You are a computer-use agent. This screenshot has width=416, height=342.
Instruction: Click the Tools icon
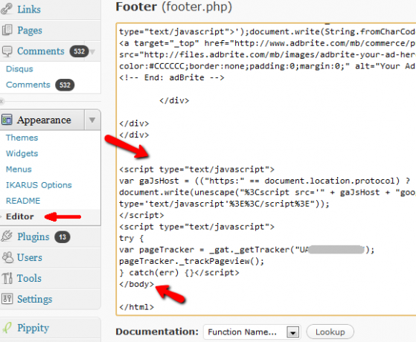click(x=7, y=278)
